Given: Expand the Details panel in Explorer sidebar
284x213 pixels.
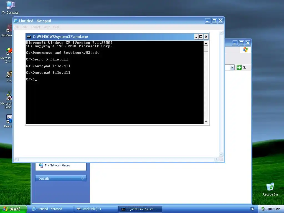Looking at the screenshot, I should (82, 178).
